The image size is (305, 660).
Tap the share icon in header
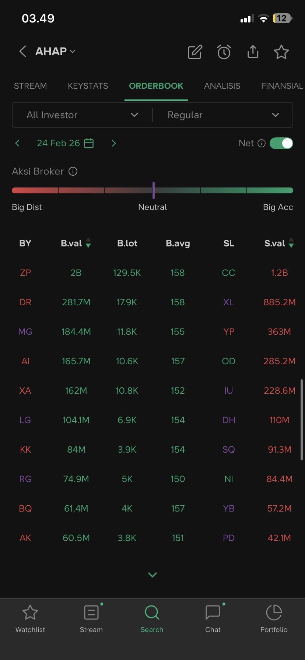pos(253,52)
